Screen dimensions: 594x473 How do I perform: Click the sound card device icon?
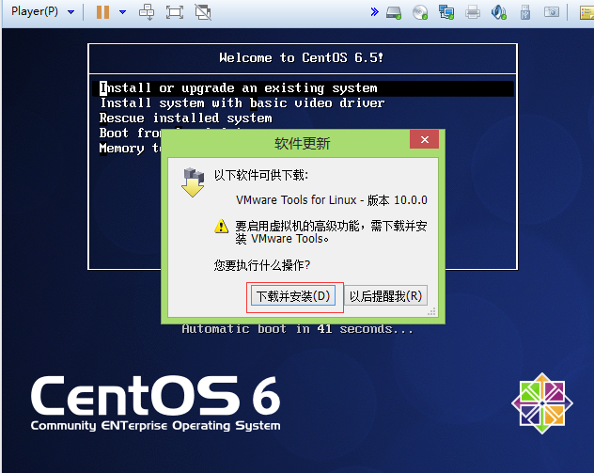tap(498, 12)
